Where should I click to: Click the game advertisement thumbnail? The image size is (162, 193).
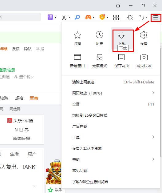(x=53, y=172)
